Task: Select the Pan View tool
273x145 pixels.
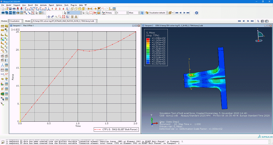Action: pos(49,17)
